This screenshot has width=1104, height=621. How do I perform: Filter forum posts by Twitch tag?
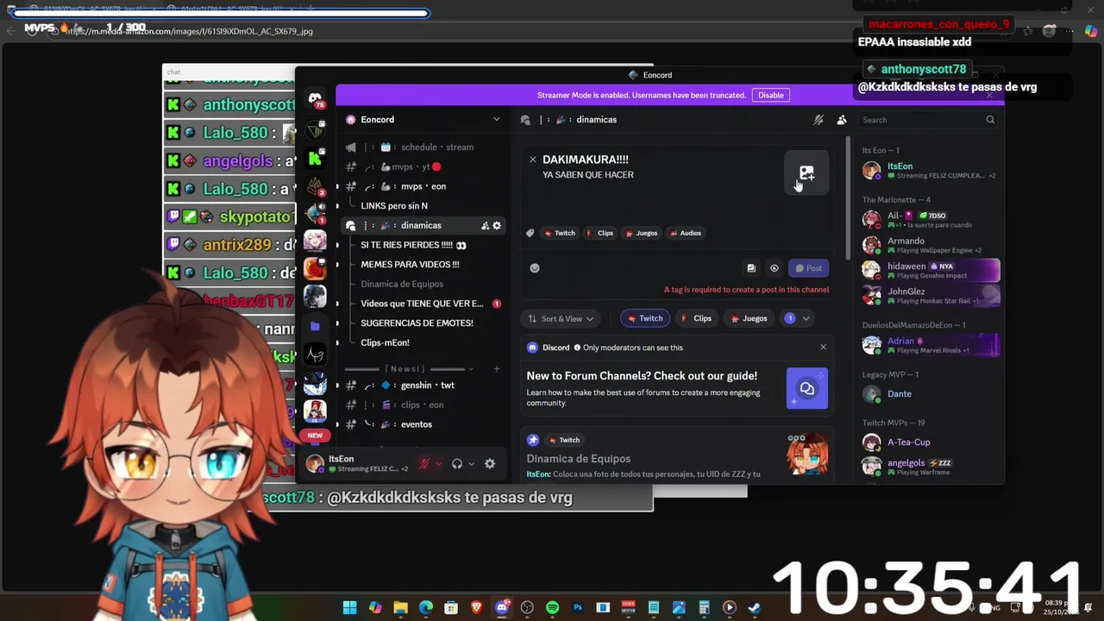tap(646, 318)
